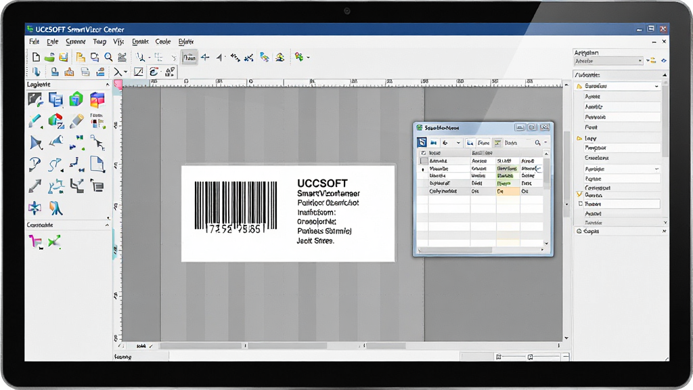The height and width of the screenshot is (390, 693).
Task: Select the blue stacked windows tool in the palette
Action: pyautogui.click(x=55, y=100)
